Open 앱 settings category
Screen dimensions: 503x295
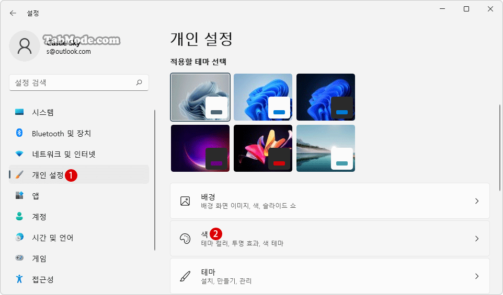click(x=79, y=195)
